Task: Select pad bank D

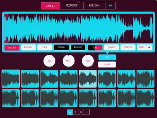Action: point(87,112)
